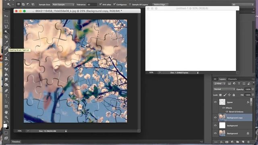This screenshot has height=145, width=258.
Task: Open the Kind filter dropdown
Action: [x=219, y=83]
